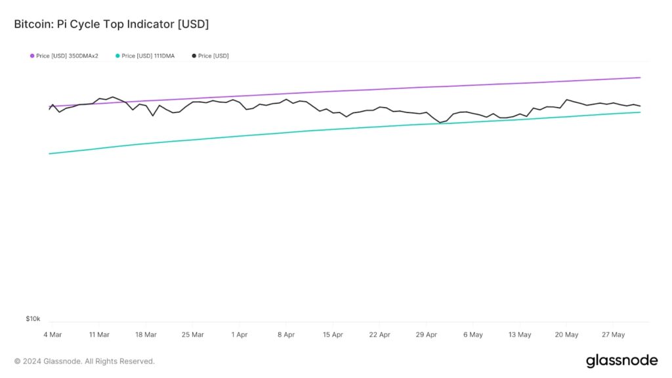672x378 pixels.
Task: Toggle the plain Price [USD] legend label
Action: point(213,56)
